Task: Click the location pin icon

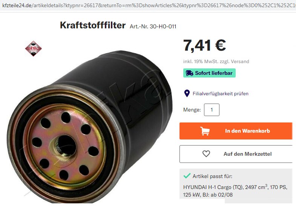Action: [x=187, y=93]
